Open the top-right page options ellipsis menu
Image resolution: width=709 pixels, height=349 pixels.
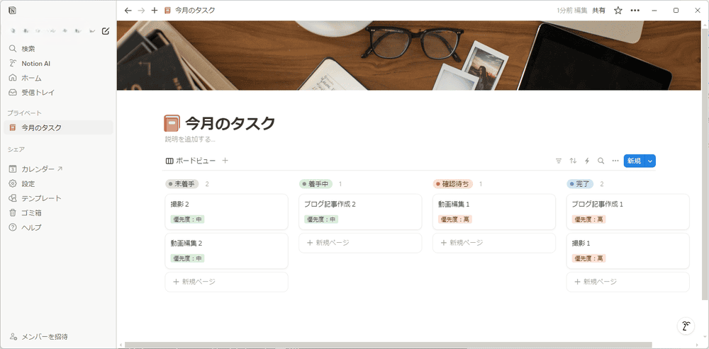pyautogui.click(x=635, y=11)
